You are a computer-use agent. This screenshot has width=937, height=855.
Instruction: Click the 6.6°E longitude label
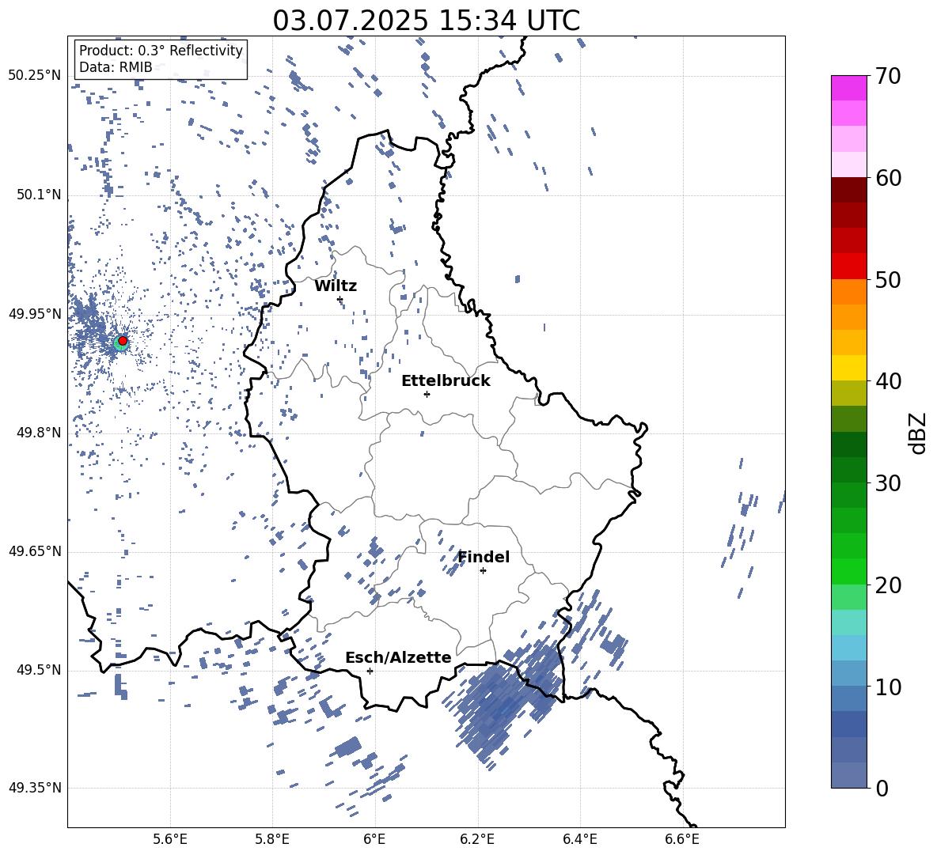click(682, 839)
